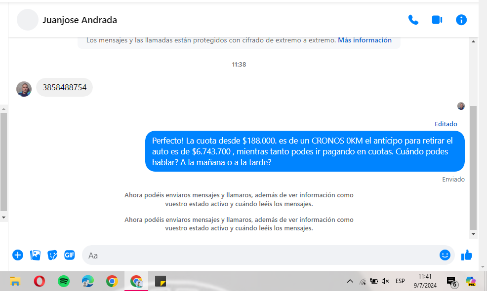The image size is (487, 291).
Task: Click the small seen-receipt avatar
Action: pos(461,106)
